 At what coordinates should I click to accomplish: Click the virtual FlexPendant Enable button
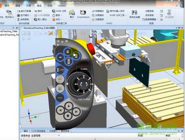(84, 69)
